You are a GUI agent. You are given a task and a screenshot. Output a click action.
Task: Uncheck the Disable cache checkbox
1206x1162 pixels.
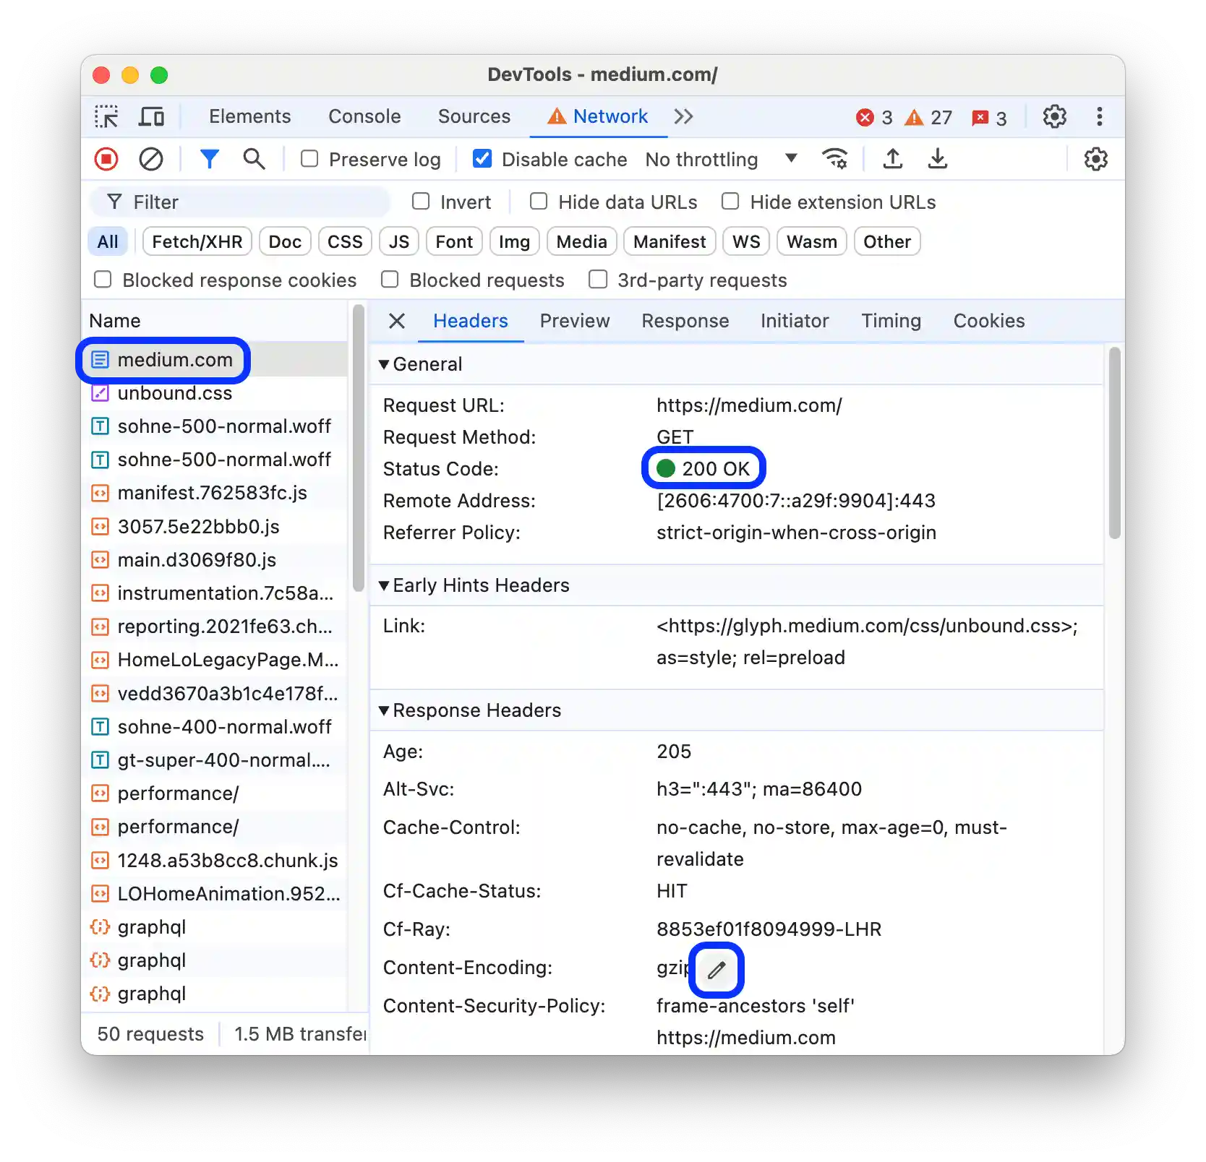click(482, 159)
